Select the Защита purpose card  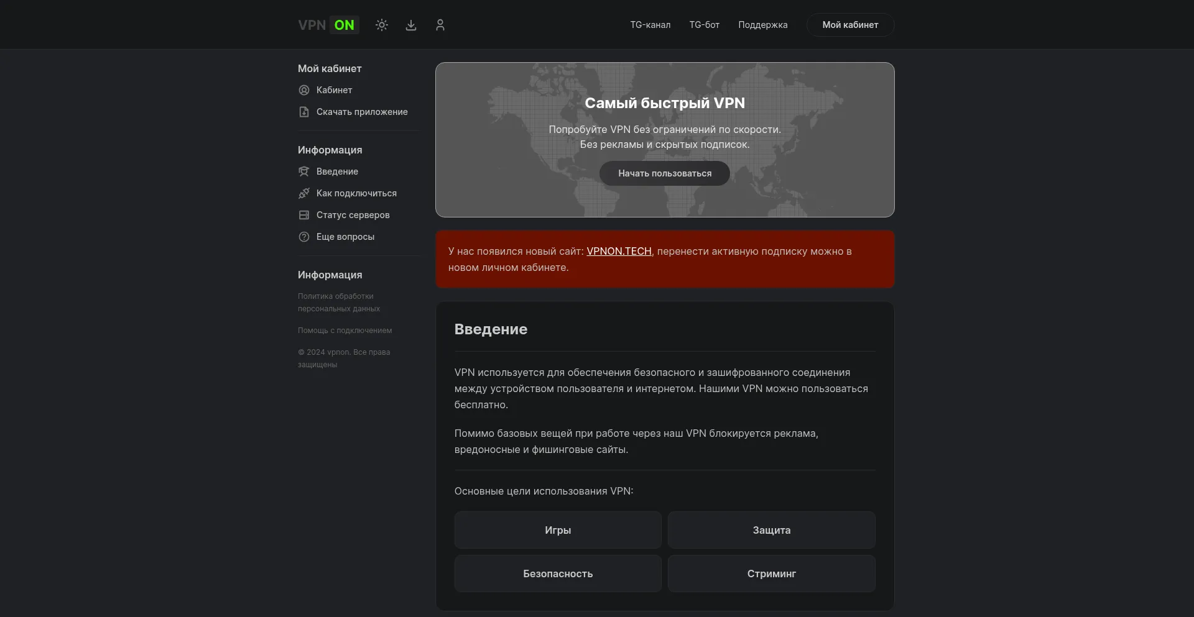[772, 530]
